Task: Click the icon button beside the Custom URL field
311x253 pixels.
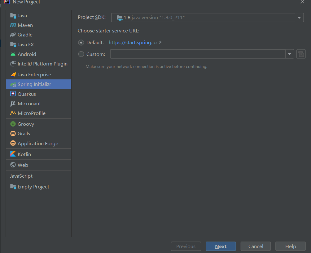Action: click(x=301, y=54)
